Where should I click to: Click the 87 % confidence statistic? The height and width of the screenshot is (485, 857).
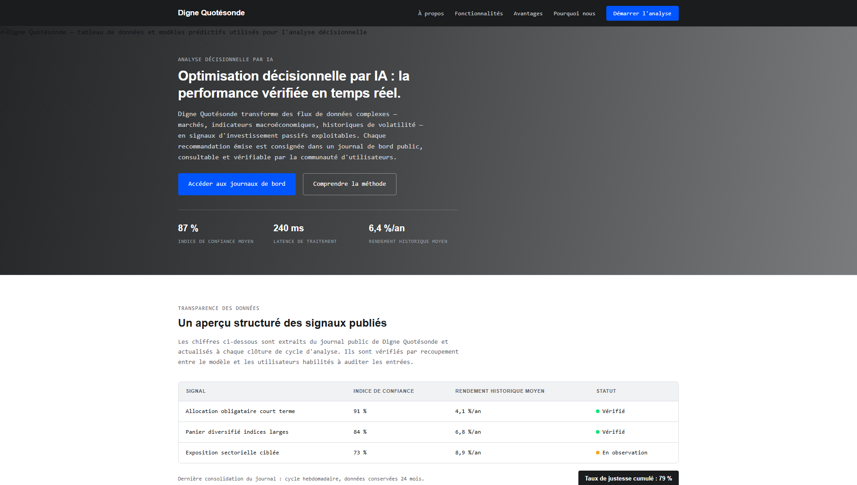tap(188, 228)
